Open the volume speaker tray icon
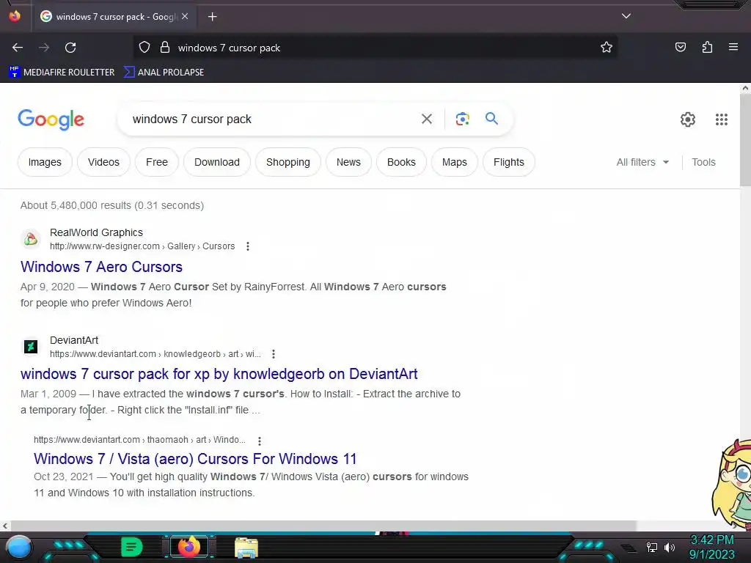The image size is (751, 563). (x=670, y=547)
